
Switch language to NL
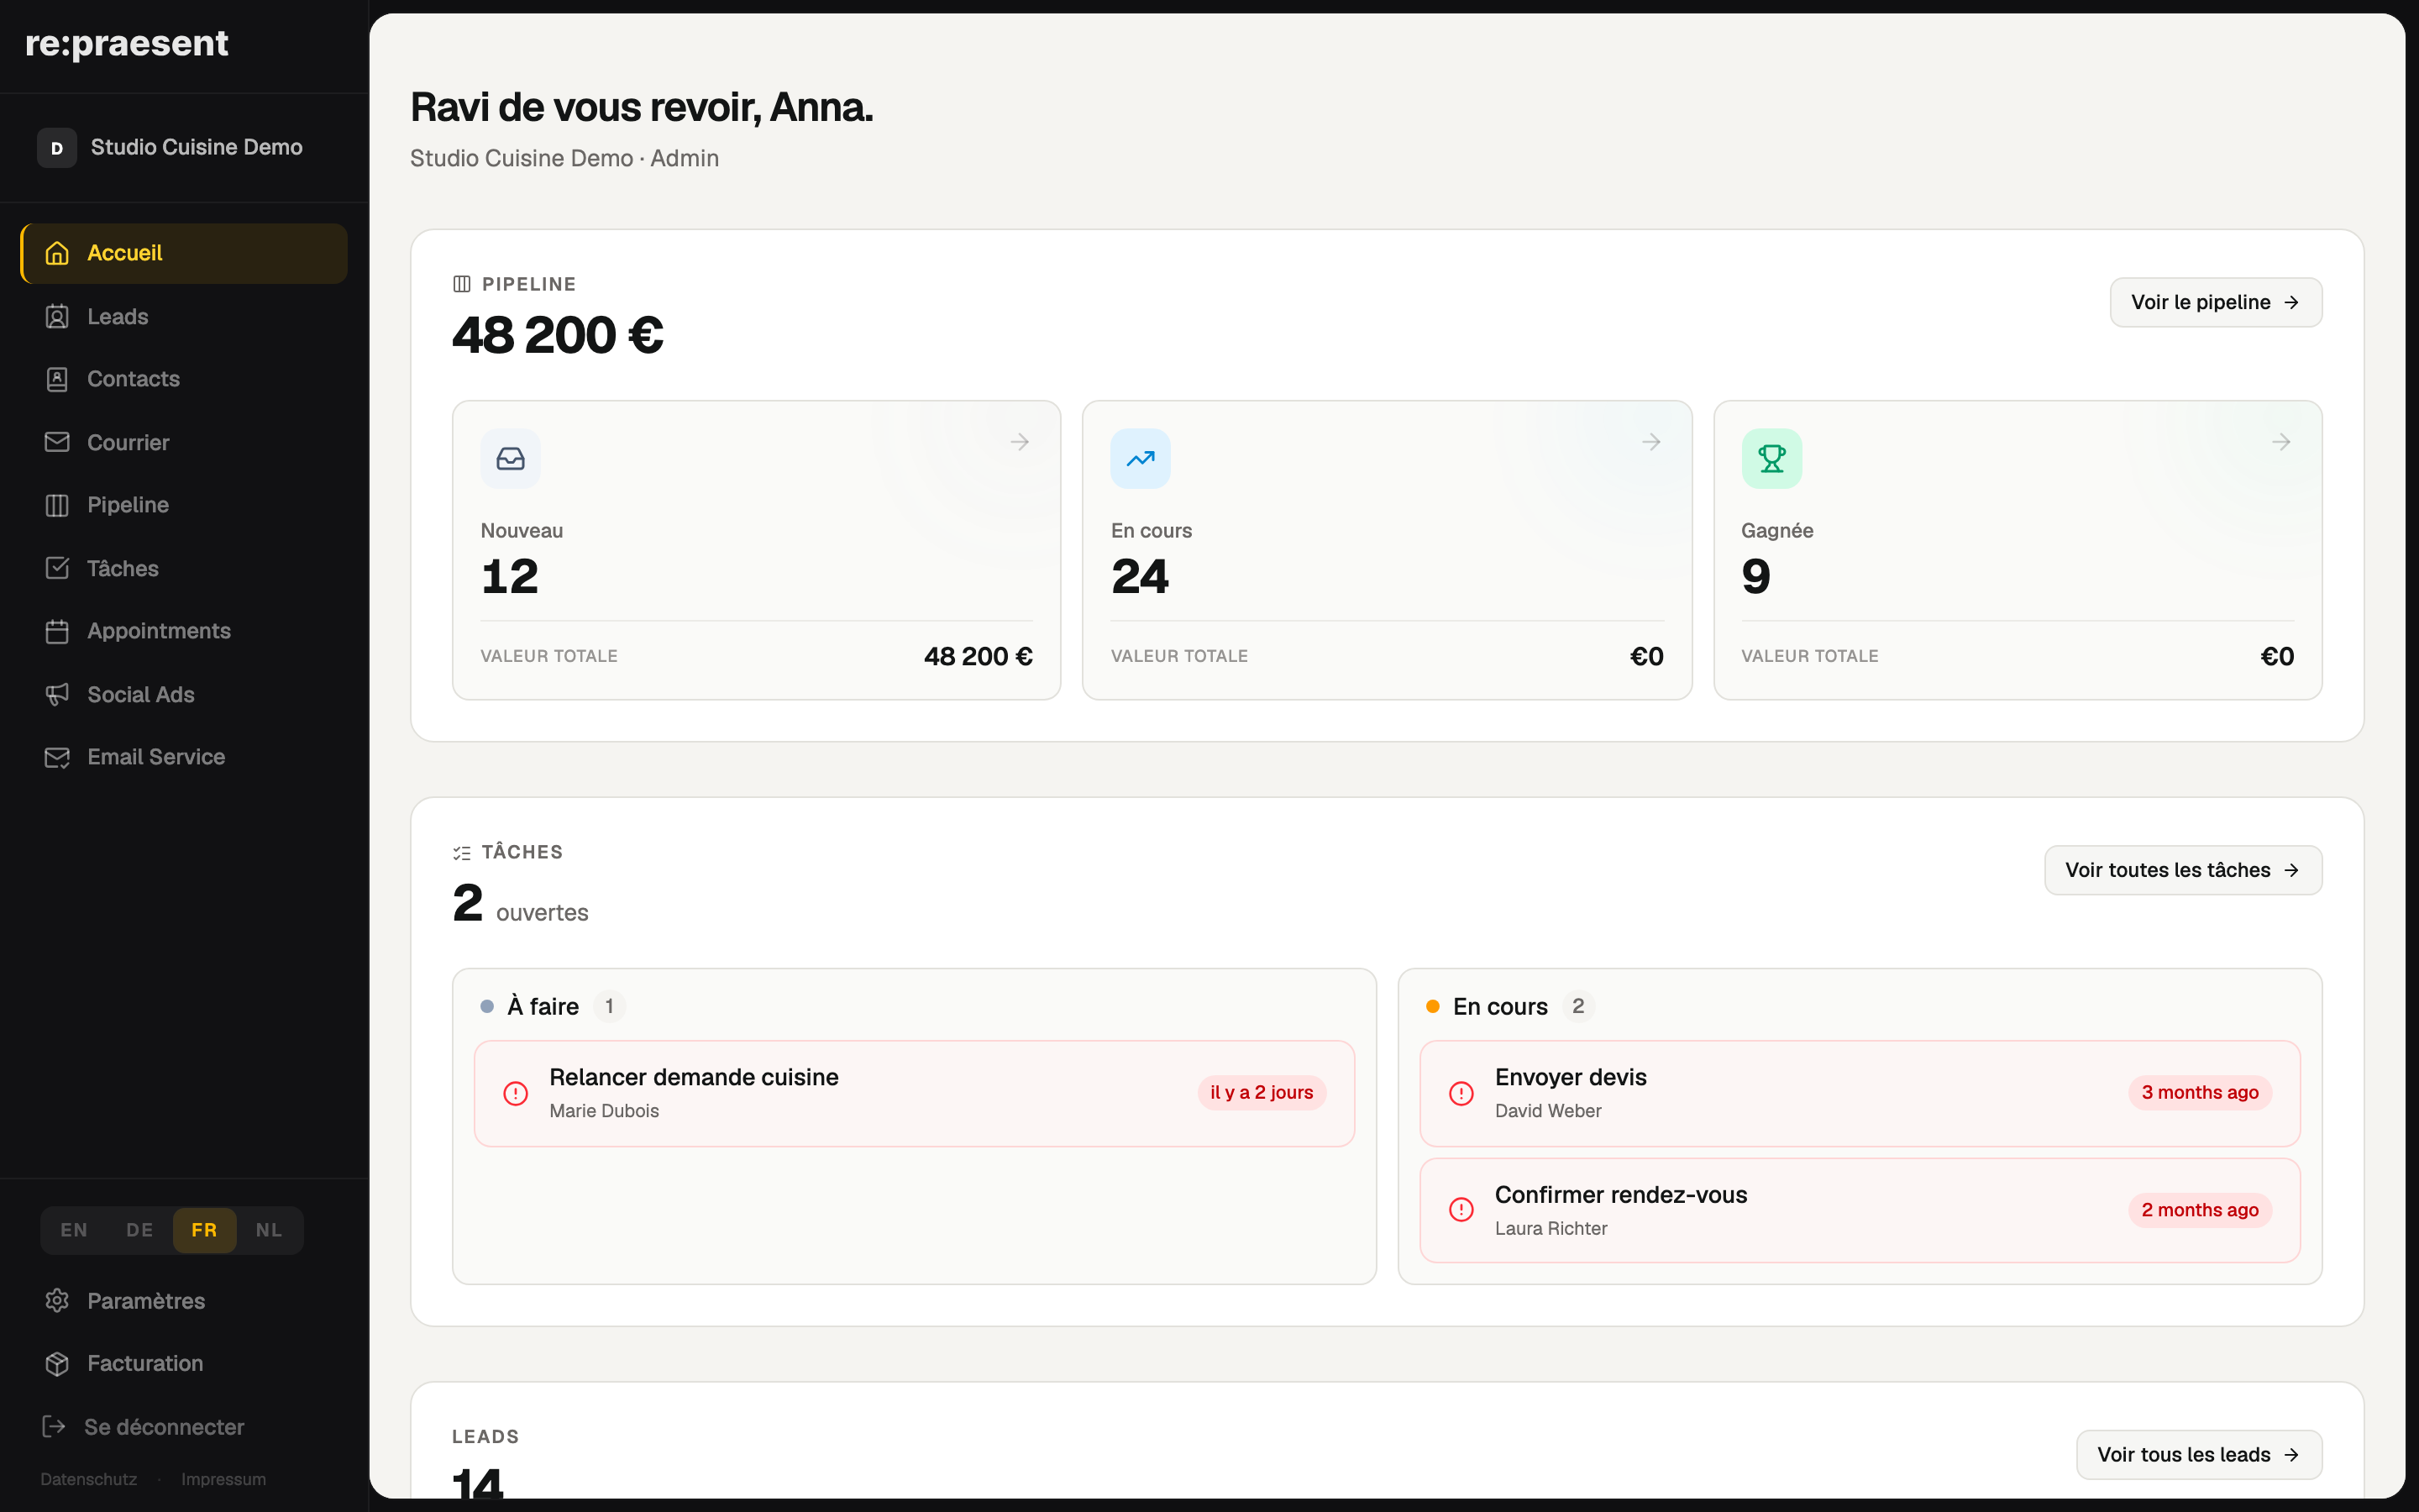(269, 1230)
